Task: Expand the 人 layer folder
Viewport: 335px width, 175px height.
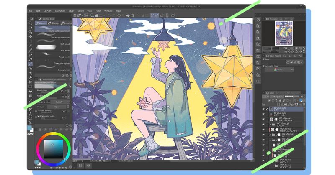Action: coord(270,135)
